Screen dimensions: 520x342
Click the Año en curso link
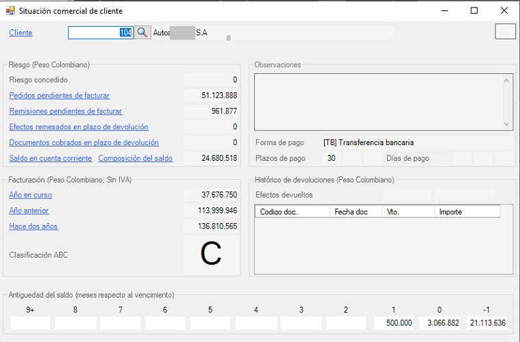pos(30,195)
